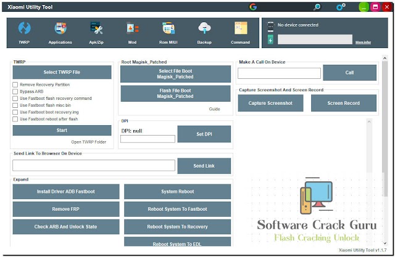The image size is (395, 257).
Task: Toggle Use Fastboot reboot after flash
Action: 15,119
